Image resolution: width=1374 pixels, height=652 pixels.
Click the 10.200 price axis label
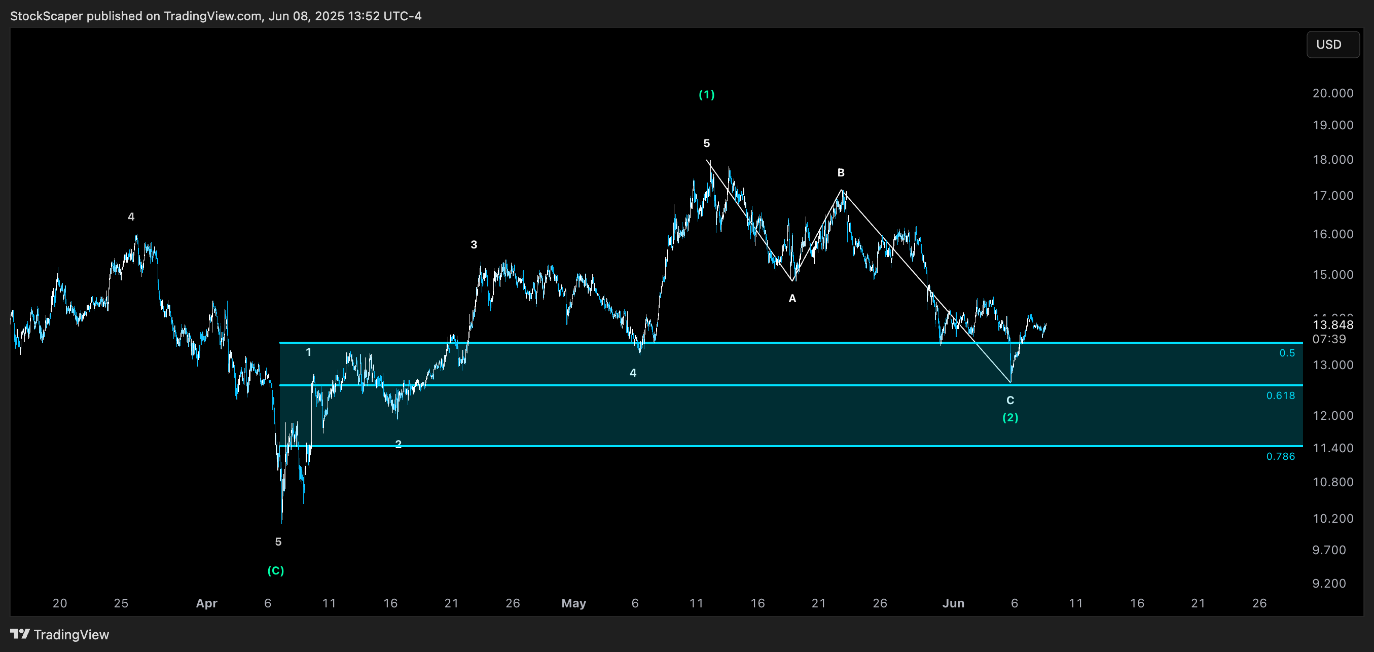tap(1333, 519)
